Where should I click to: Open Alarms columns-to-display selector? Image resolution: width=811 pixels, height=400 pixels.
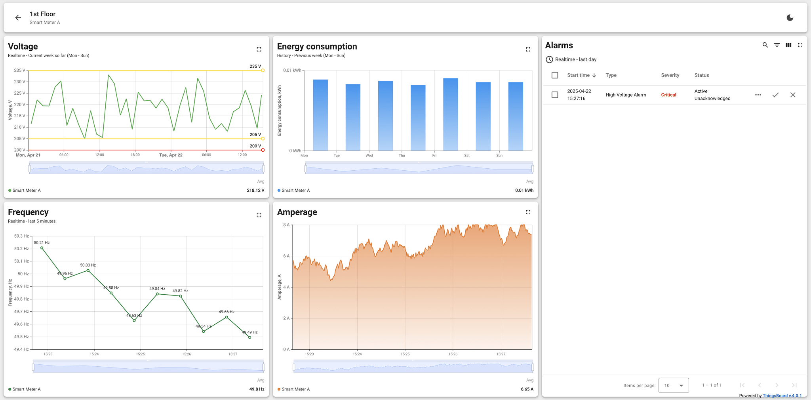click(788, 45)
